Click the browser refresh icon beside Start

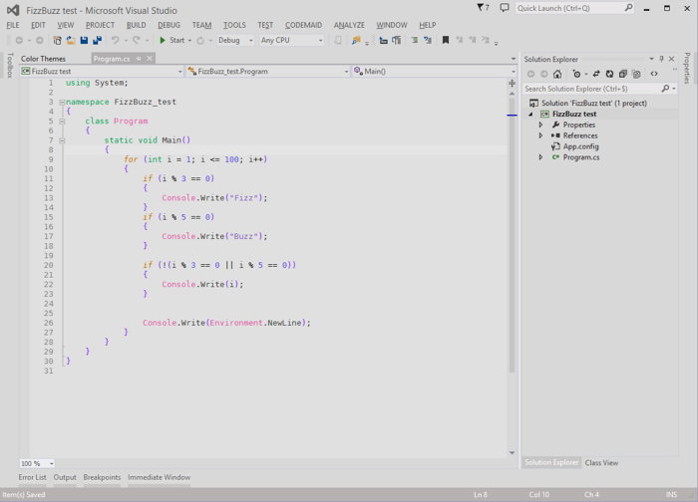tap(200, 40)
